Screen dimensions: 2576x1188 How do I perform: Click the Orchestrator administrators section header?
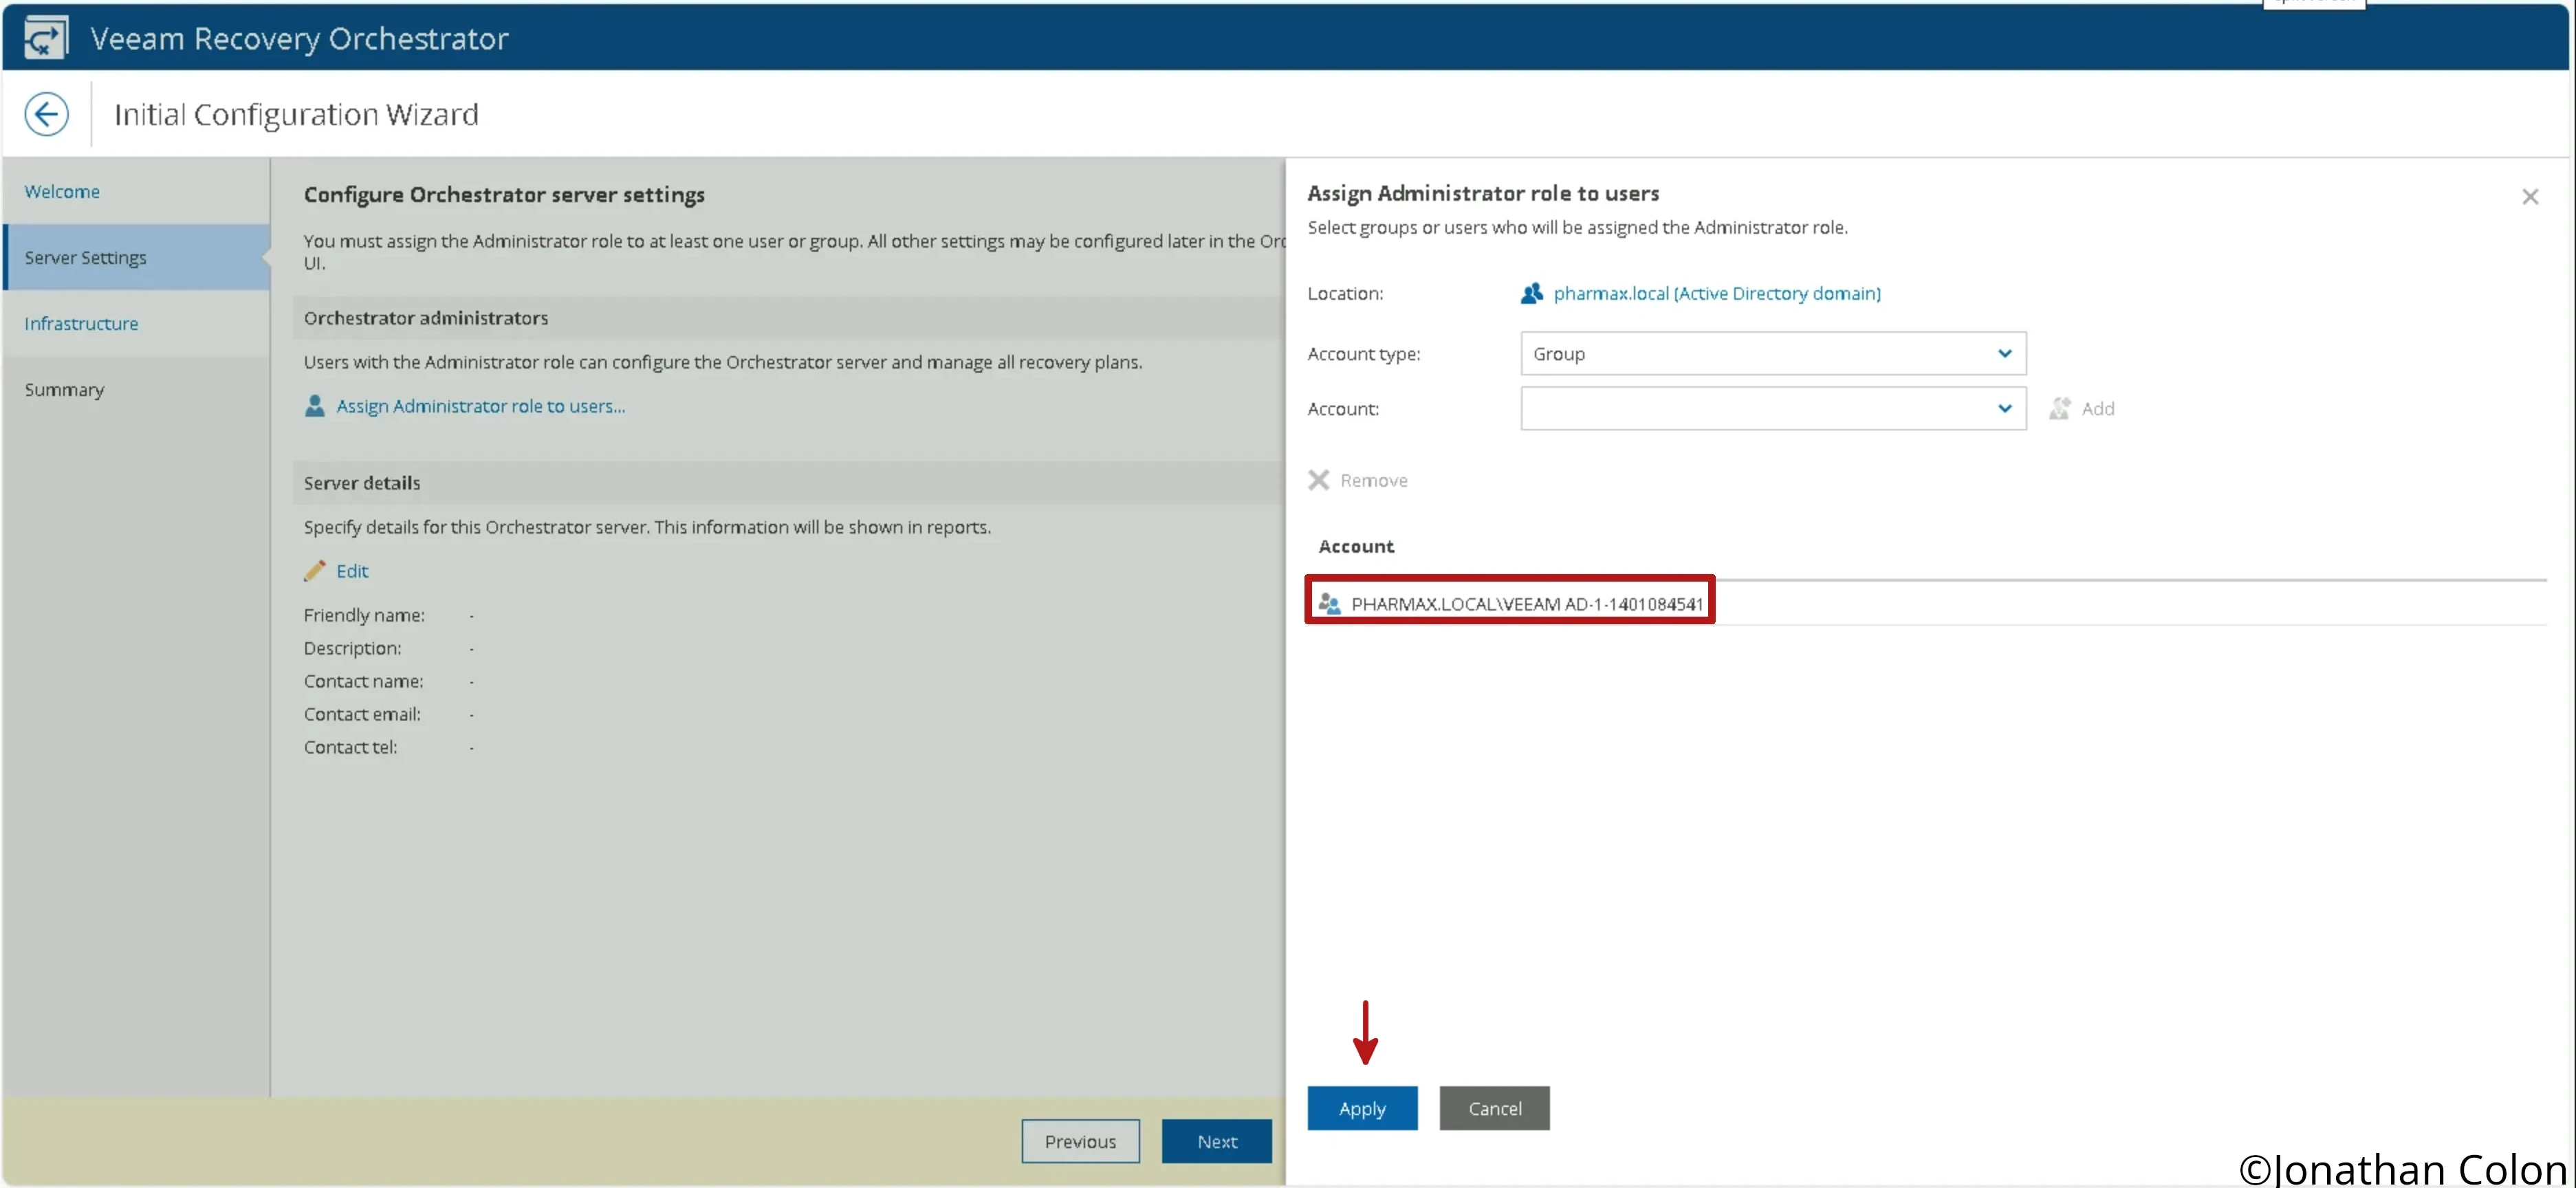click(426, 318)
